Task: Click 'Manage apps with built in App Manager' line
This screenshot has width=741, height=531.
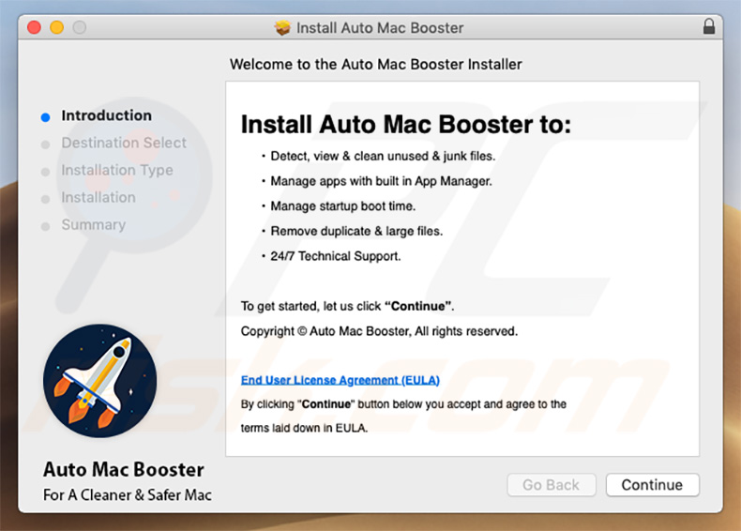Action: click(x=381, y=181)
